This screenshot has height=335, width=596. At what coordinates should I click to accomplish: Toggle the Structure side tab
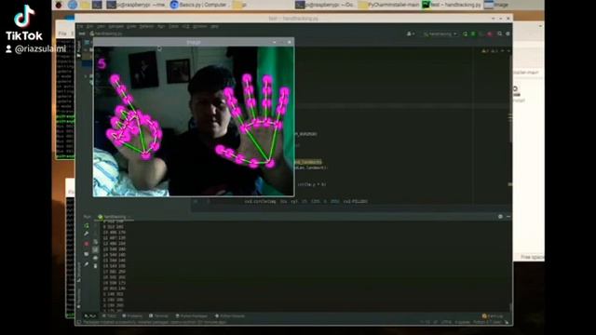(79, 272)
